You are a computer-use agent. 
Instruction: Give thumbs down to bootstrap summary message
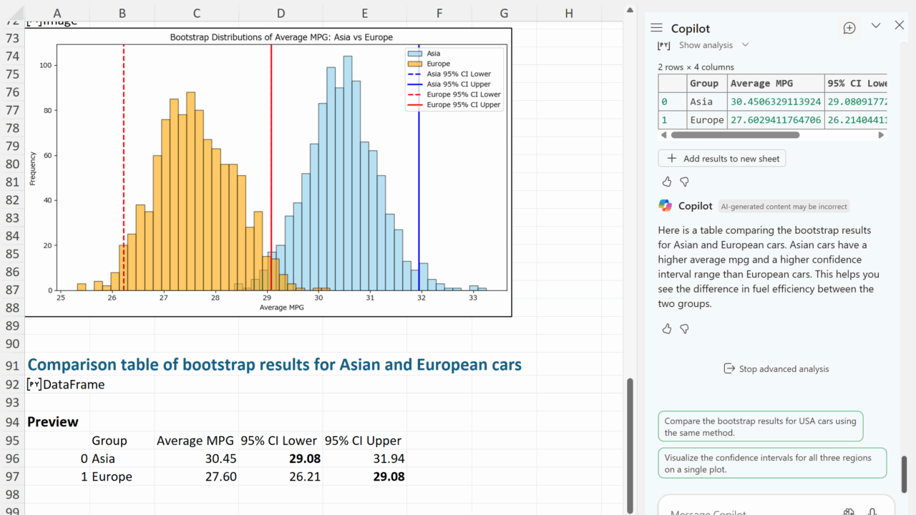pyautogui.click(x=684, y=328)
